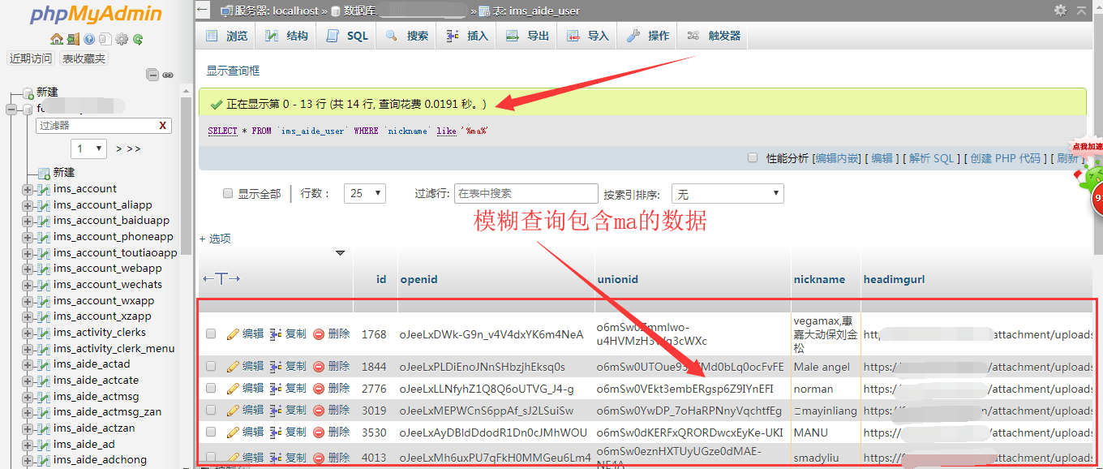Click the black triangle above table header
This screenshot has width=1103, height=469.
coord(341,253)
